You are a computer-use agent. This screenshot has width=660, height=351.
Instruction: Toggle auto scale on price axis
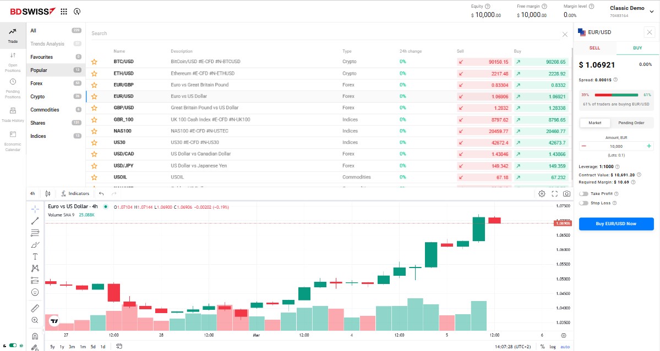click(x=565, y=347)
